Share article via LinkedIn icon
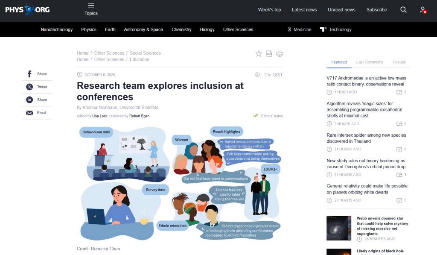The image size is (437, 255). point(29,100)
